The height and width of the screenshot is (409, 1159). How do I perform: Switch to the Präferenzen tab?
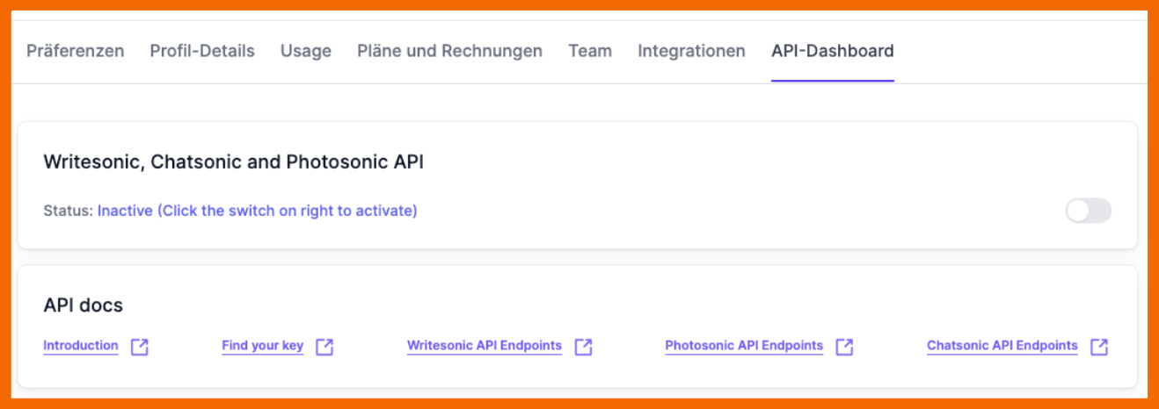tap(76, 51)
